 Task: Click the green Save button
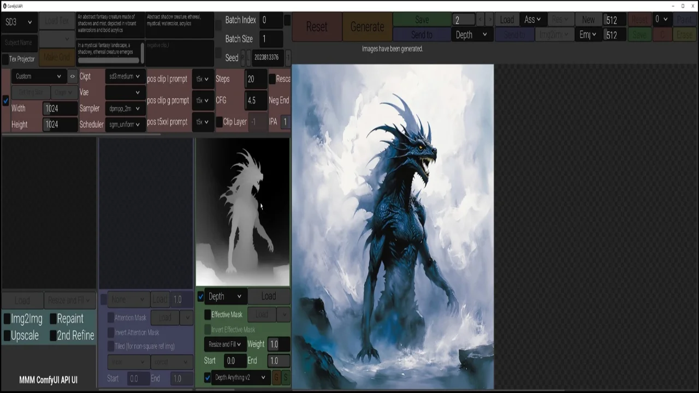[422, 20]
